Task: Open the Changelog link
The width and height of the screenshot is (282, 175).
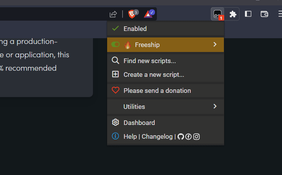Action: [157, 136]
